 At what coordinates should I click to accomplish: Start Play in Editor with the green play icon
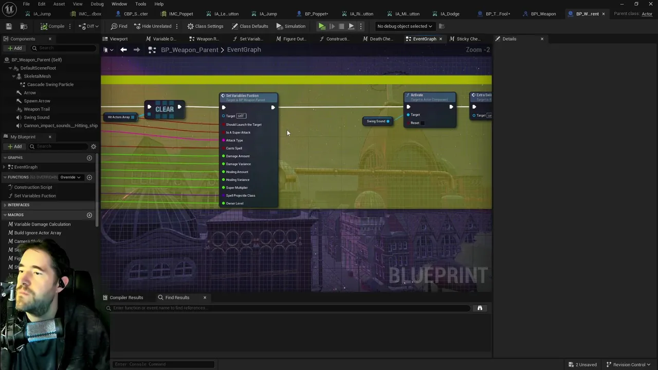click(x=322, y=26)
